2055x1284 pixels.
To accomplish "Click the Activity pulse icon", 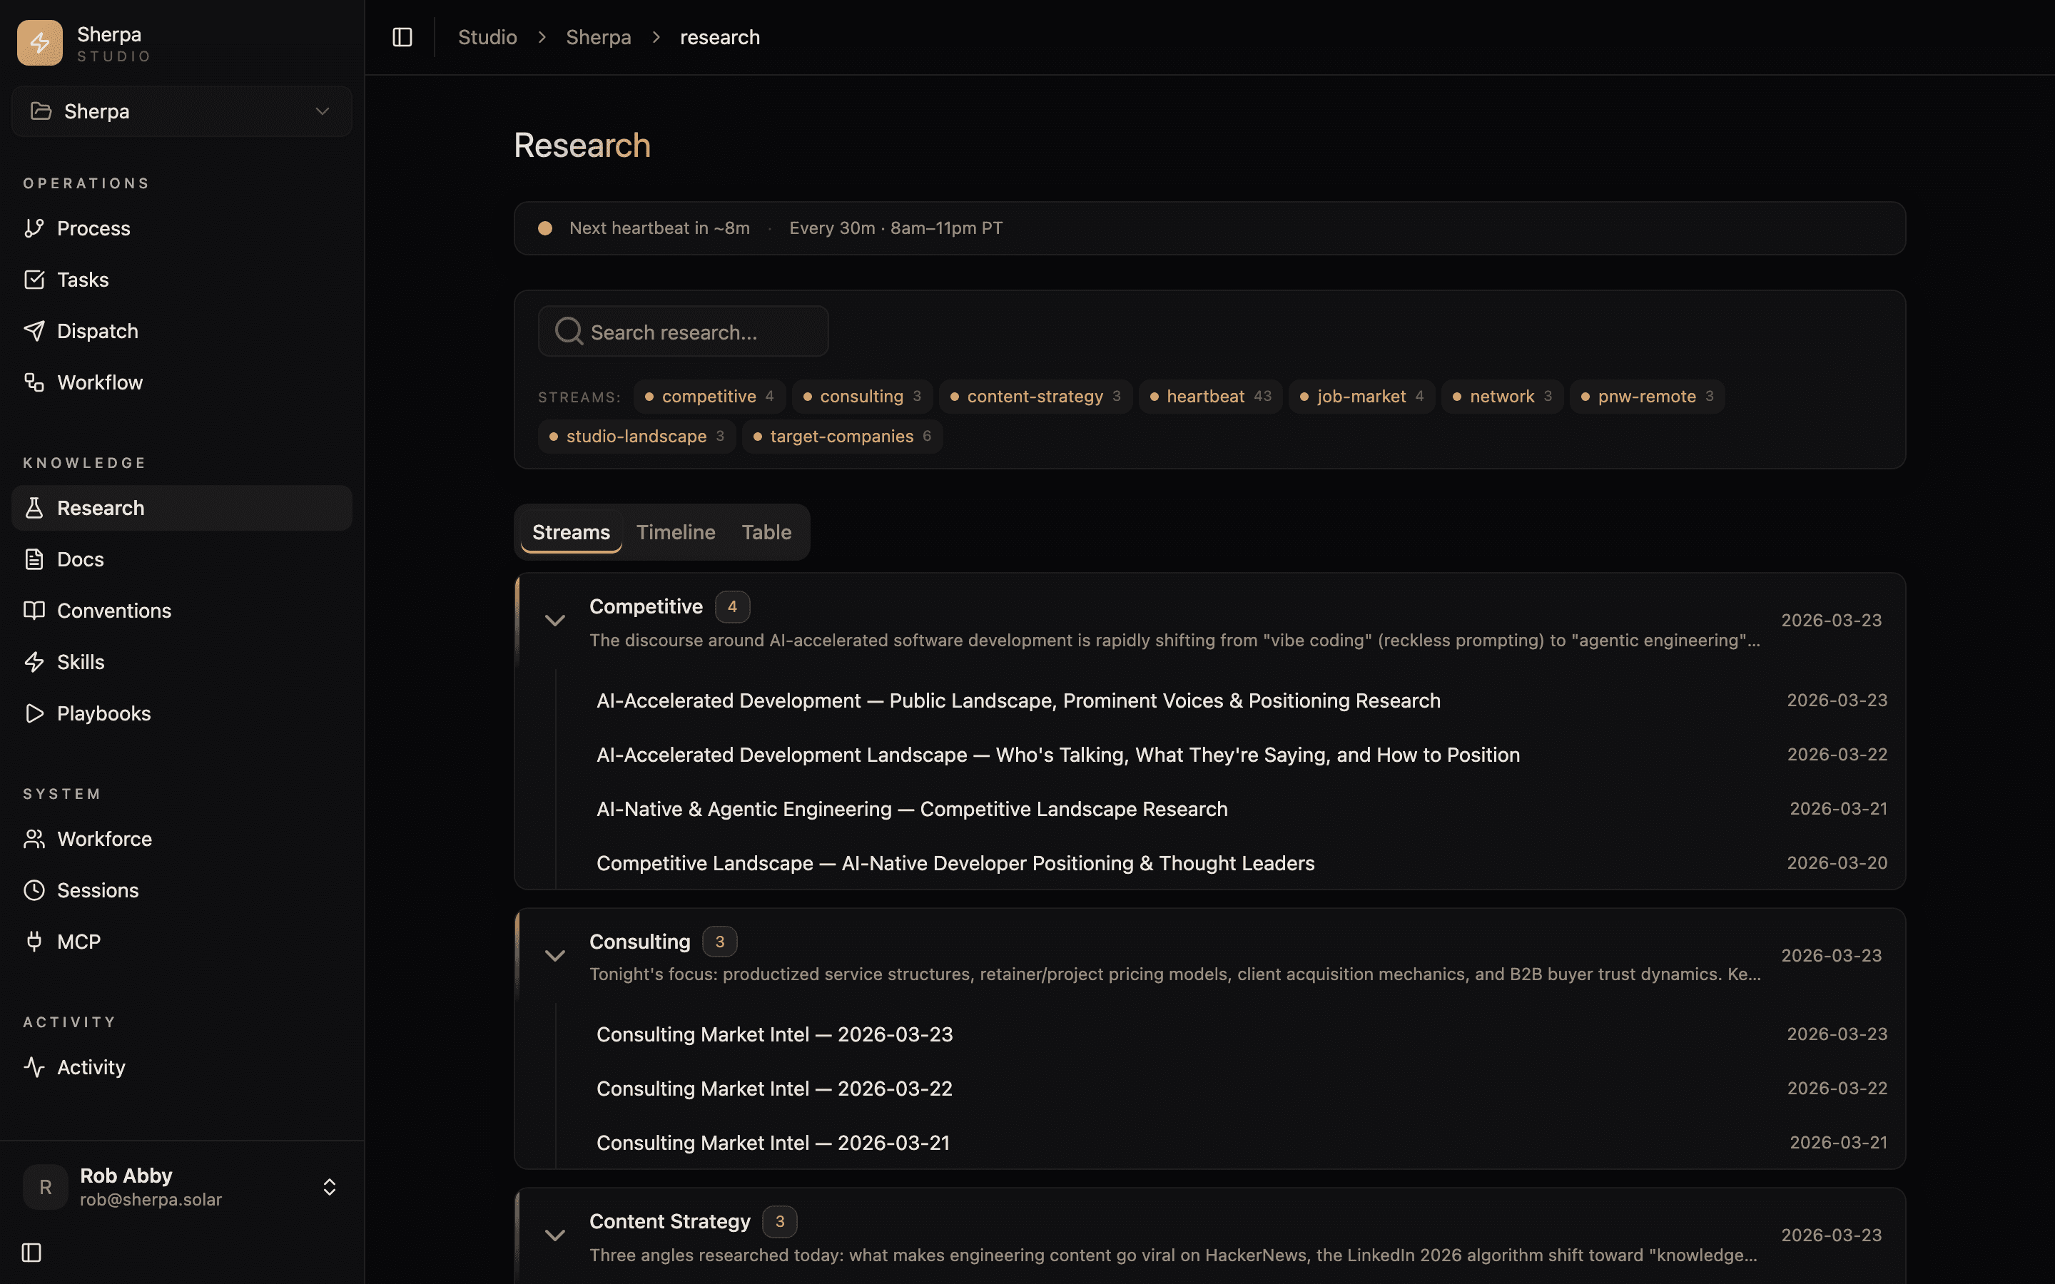I will (34, 1066).
